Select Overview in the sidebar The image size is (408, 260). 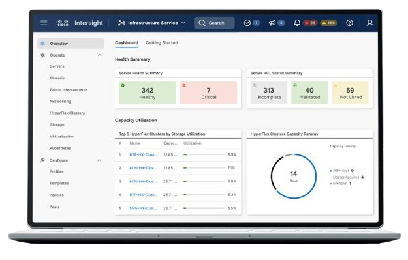pyautogui.click(x=71, y=44)
